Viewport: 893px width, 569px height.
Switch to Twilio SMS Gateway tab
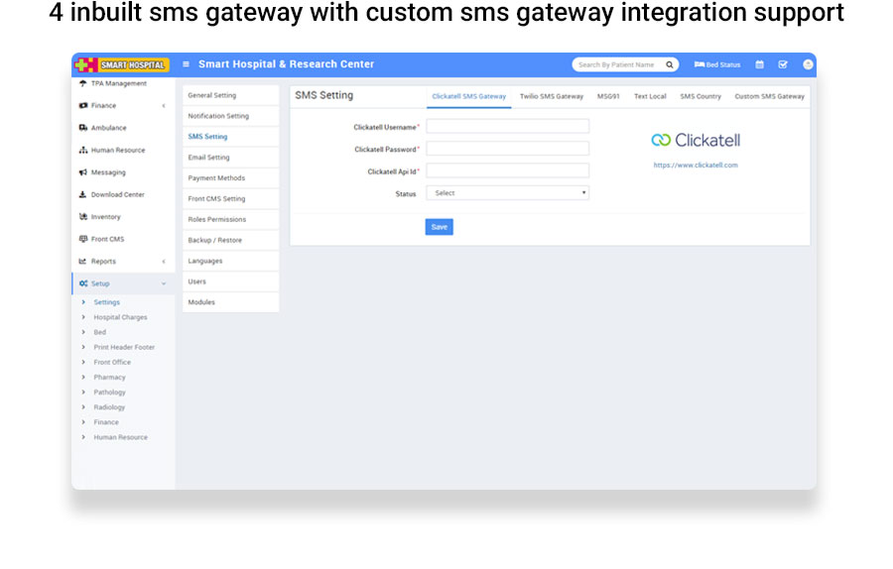coord(552,97)
